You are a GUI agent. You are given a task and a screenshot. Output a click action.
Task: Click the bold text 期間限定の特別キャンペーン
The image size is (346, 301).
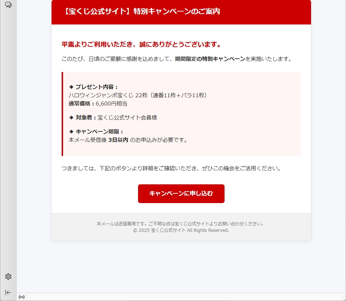click(210, 59)
